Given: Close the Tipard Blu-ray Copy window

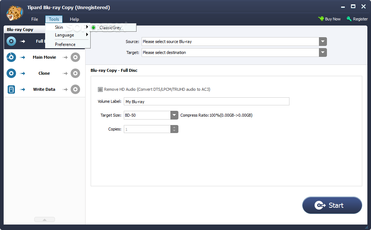Looking at the screenshot, I should point(364,7).
